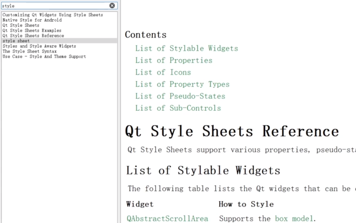Open Qt Style Sheets Reference in list

[33, 36]
